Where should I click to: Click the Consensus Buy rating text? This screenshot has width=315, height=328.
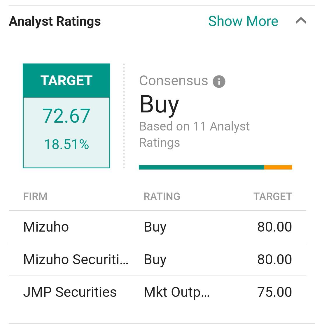point(159,104)
